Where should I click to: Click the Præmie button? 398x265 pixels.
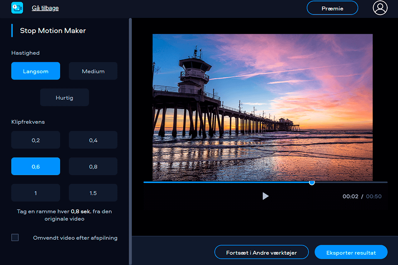tap(332, 7)
